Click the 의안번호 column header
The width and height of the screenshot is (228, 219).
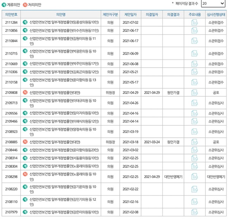coord(11,14)
